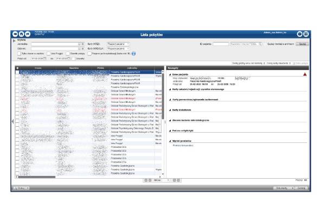Click the Zamknij button at bottom right
This screenshot has height=222, width=320.
[x=302, y=188]
